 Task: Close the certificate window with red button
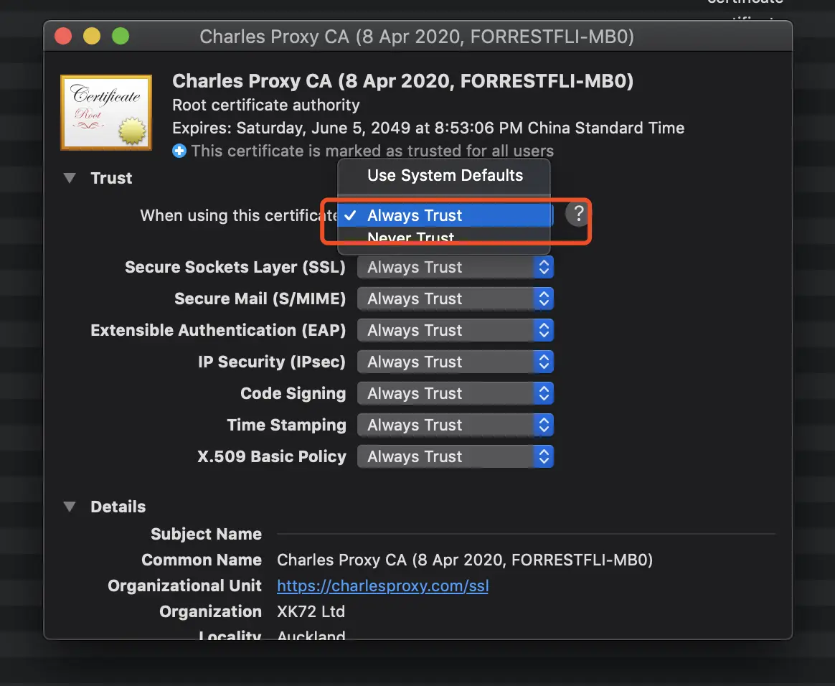click(63, 36)
